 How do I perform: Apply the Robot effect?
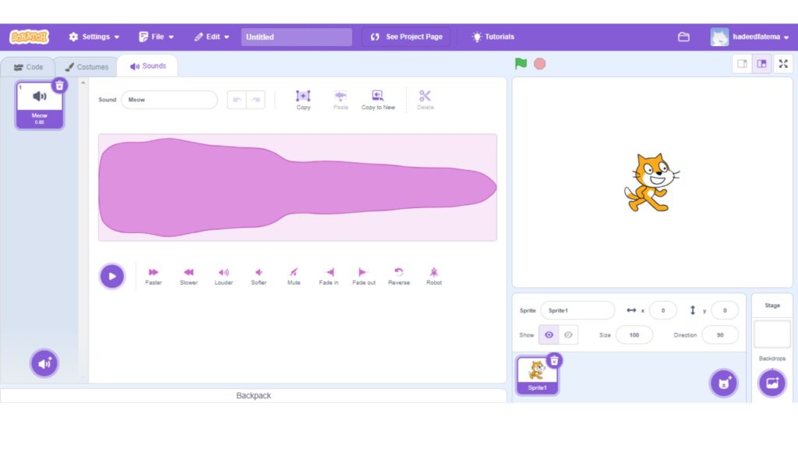[433, 277]
